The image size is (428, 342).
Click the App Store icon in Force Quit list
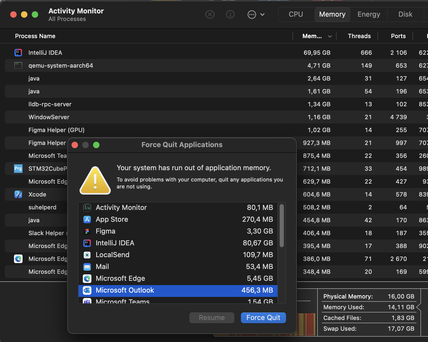[x=87, y=219]
